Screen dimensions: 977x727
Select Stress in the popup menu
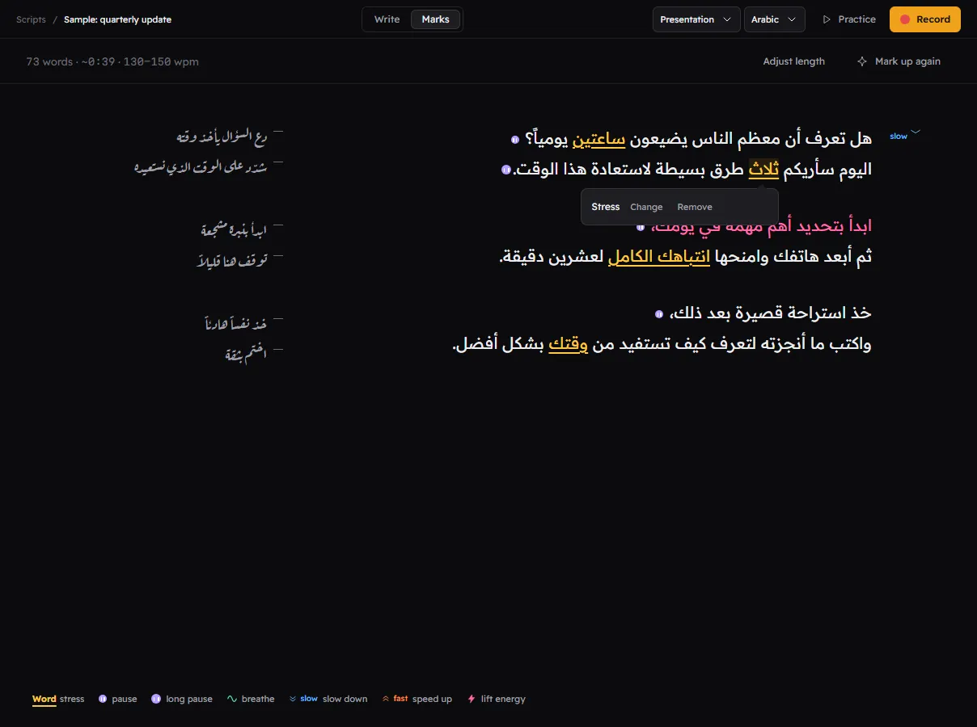(x=605, y=207)
